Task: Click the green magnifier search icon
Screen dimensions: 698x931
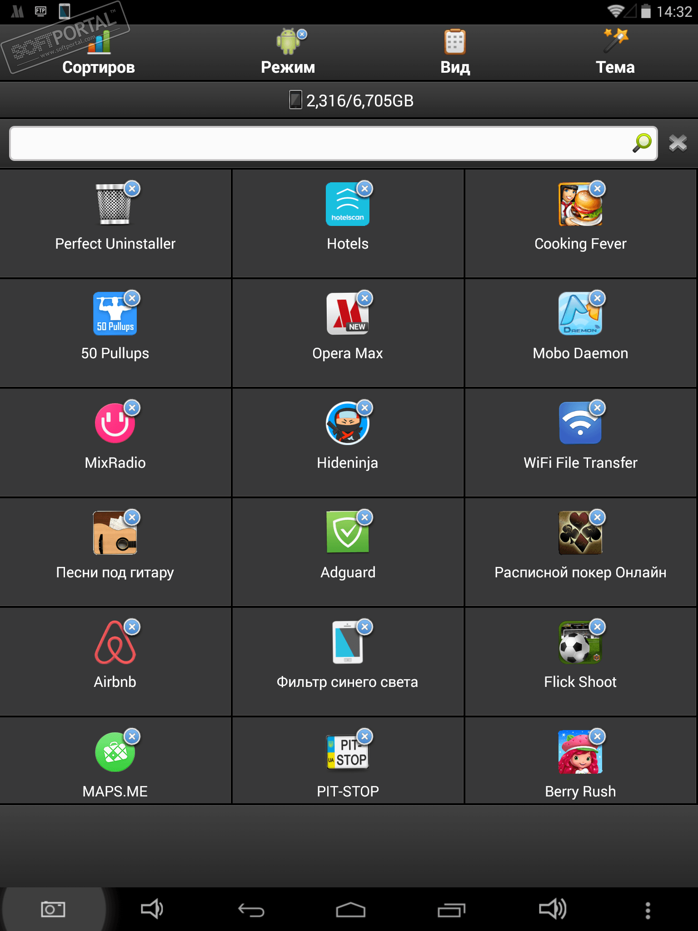Action: coord(642,143)
